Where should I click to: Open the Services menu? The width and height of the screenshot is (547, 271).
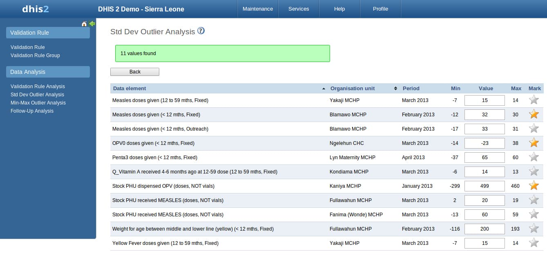click(299, 9)
